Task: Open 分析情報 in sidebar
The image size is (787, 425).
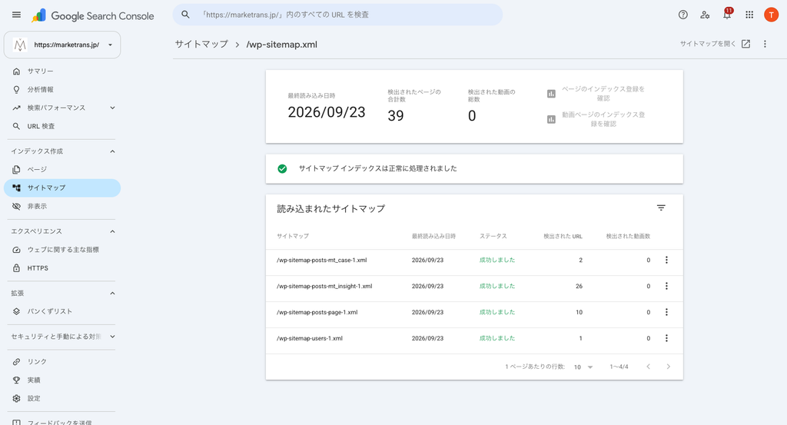Action: [62, 89]
